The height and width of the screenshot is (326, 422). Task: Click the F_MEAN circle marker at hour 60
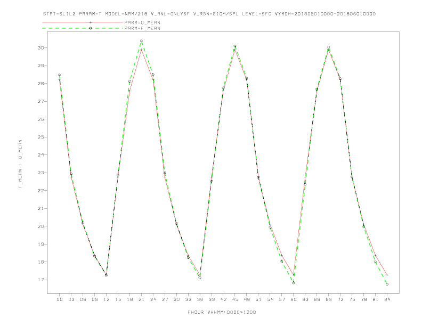point(294,283)
